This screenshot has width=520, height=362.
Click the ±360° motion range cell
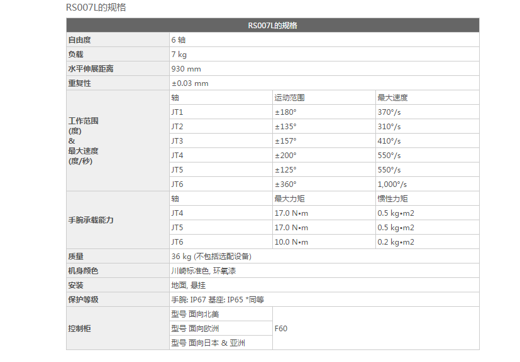tap(285, 184)
